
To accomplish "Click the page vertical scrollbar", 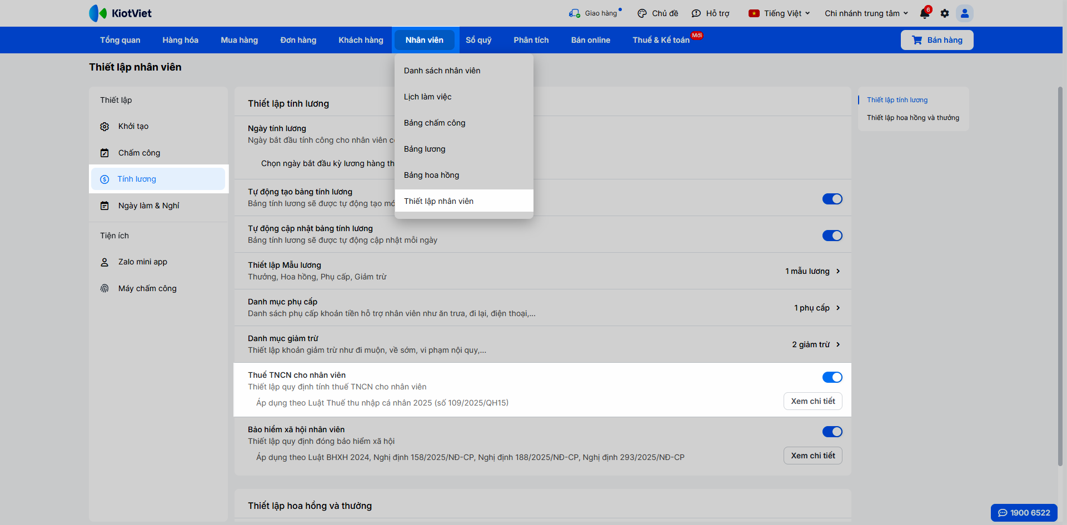I will pos(1060,276).
